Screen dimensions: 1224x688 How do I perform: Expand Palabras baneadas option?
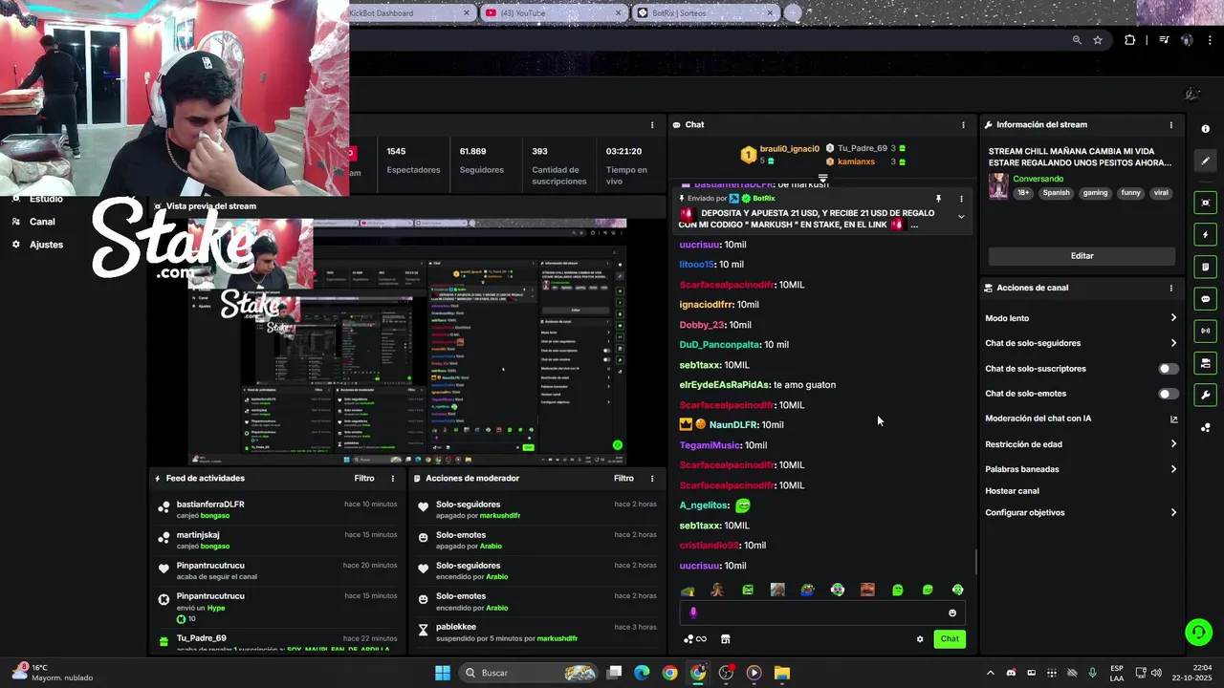pos(1082,469)
